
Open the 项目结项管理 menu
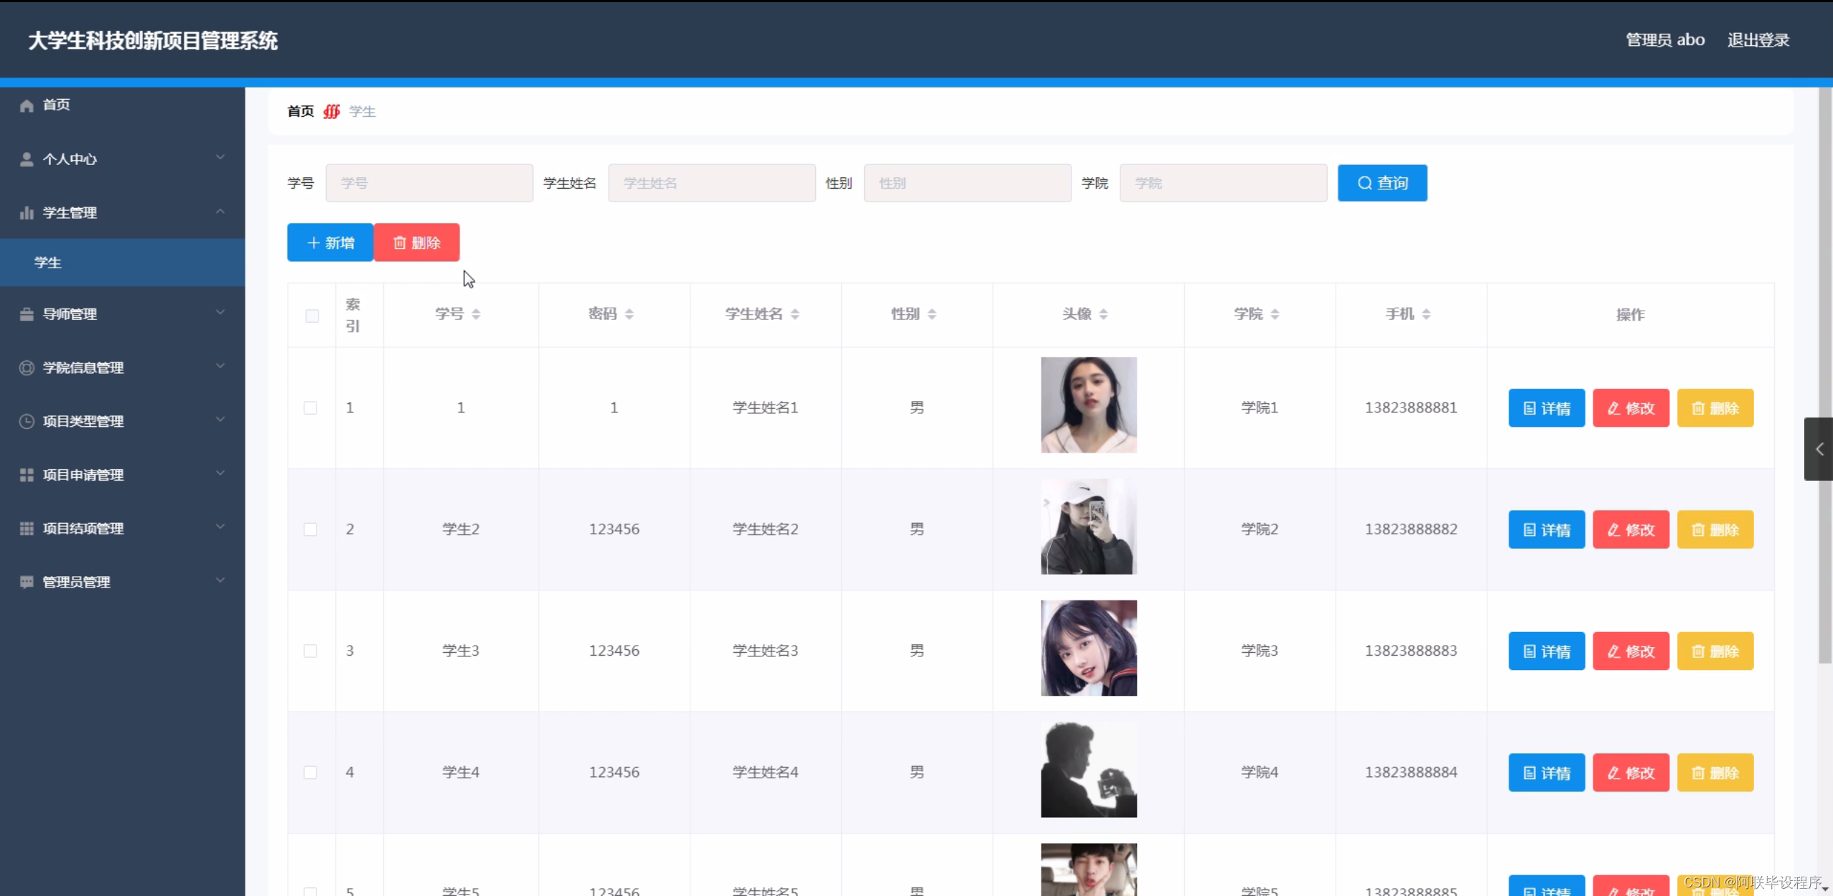pos(83,529)
